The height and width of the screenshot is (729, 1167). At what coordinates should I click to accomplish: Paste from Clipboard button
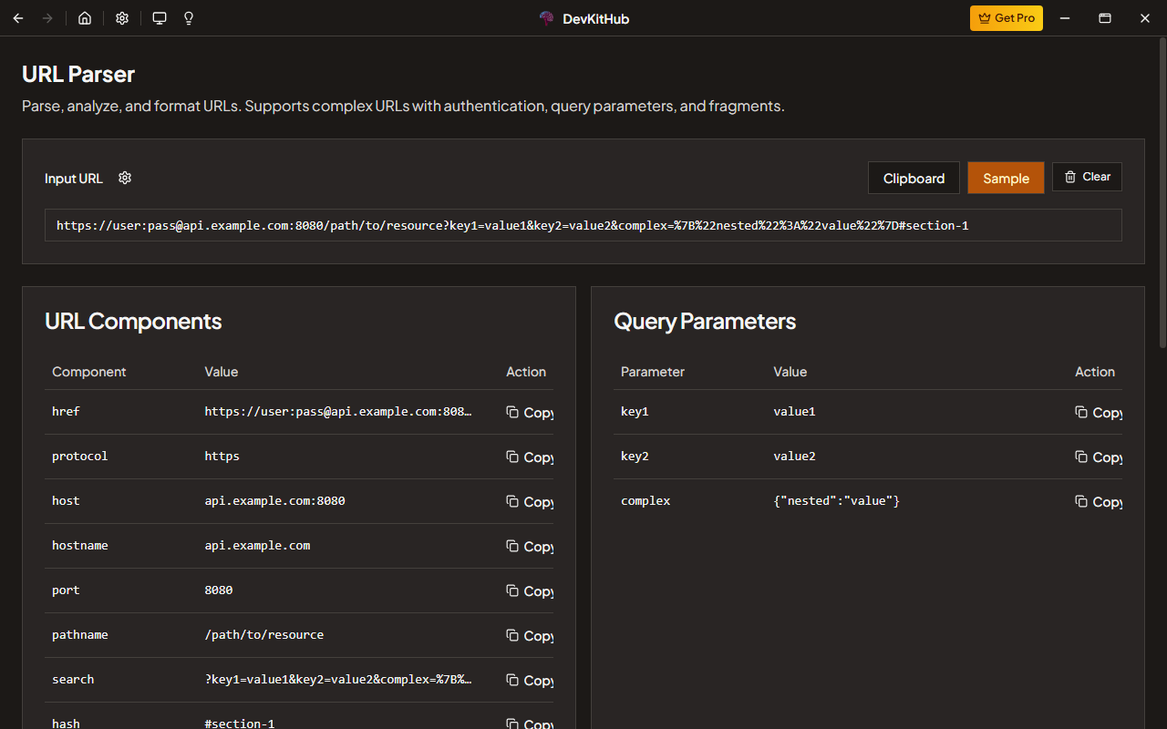914,178
